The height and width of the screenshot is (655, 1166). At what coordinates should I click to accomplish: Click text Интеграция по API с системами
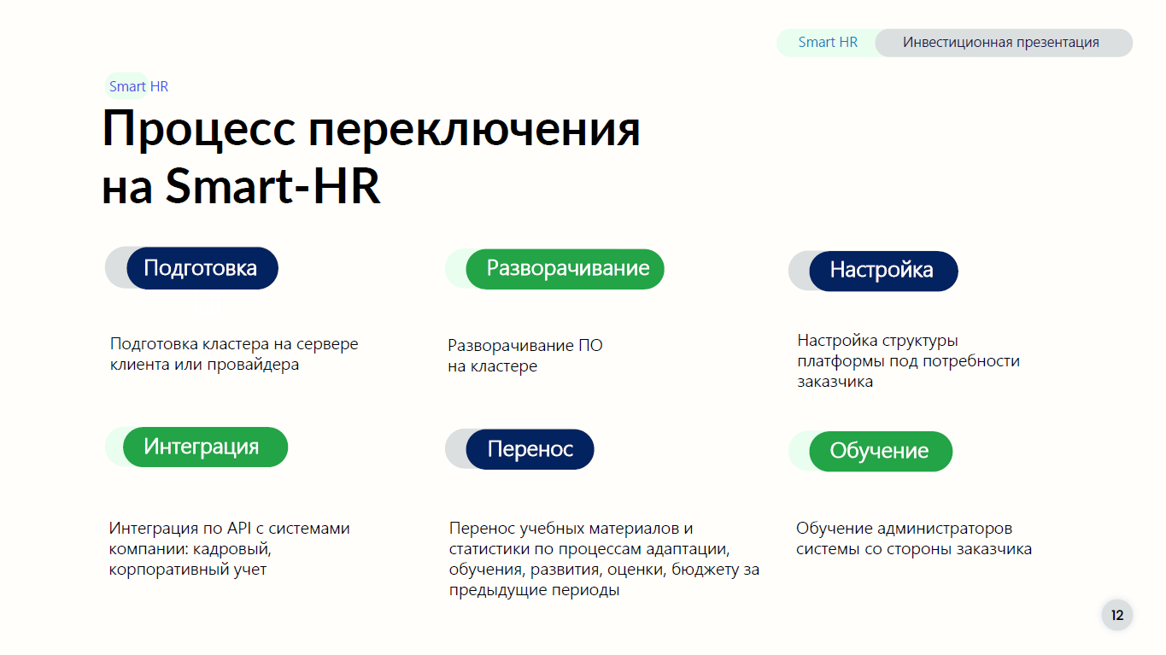(x=230, y=528)
